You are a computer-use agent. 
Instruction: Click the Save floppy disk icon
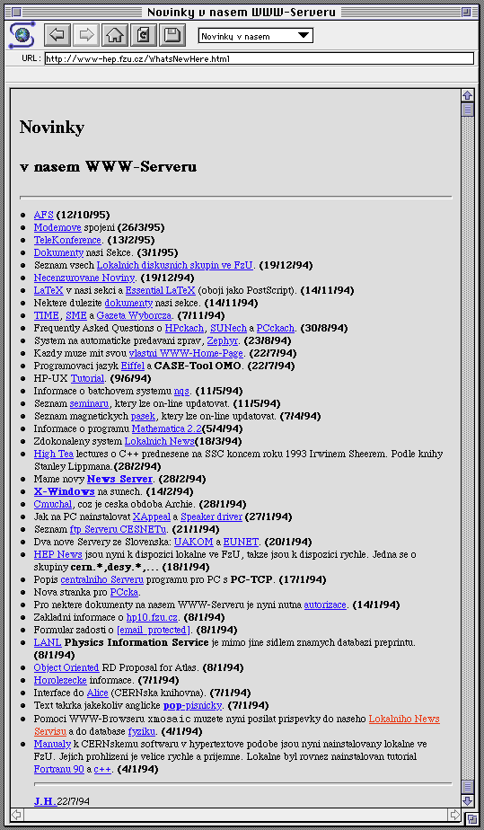point(172,35)
